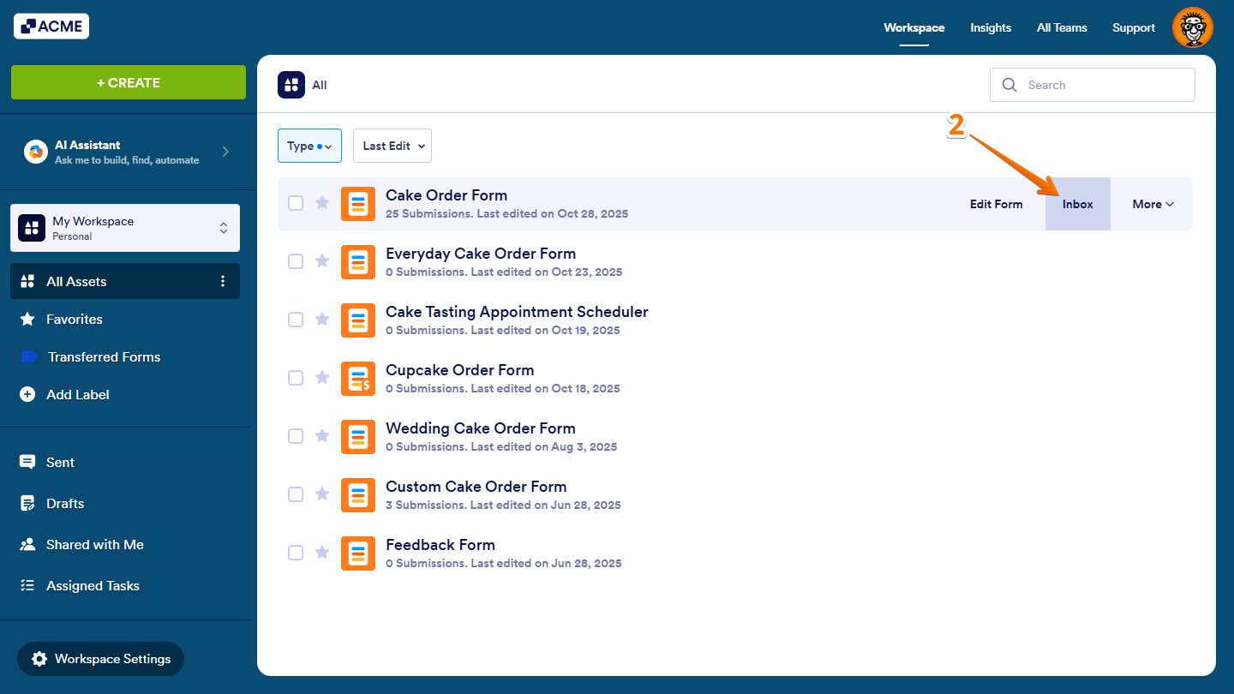Click the ACME logo icon
Image resolution: width=1234 pixels, height=694 pixels.
29,26
